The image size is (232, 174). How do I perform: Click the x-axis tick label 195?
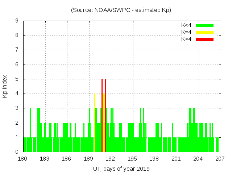pos(132,159)
